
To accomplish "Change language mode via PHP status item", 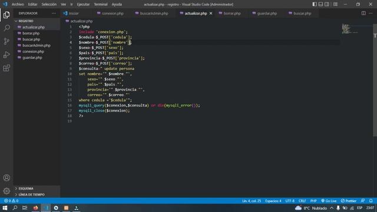I will tap(313, 201).
